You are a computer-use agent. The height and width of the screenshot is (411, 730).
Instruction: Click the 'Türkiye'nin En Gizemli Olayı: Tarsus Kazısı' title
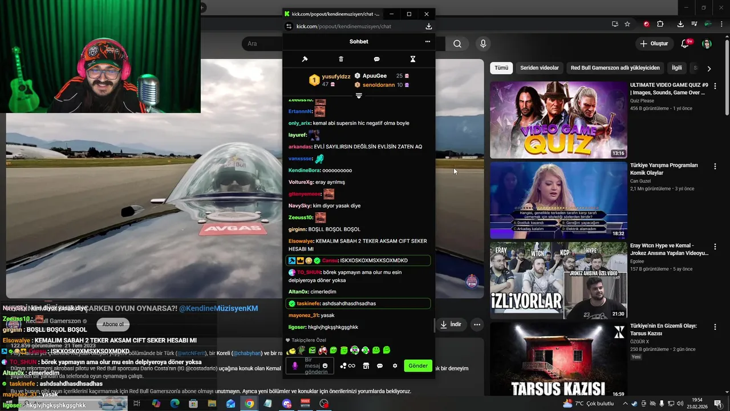tap(663, 329)
